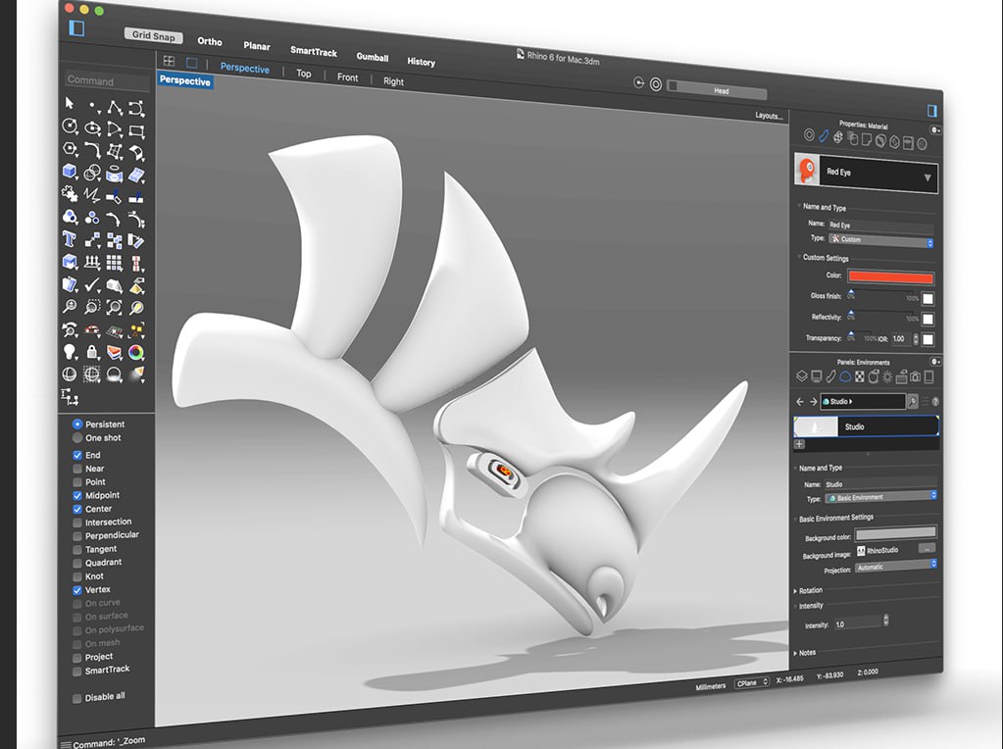Pick the blue Box solid tool
Screen dimensions: 1003x749
tap(70, 172)
